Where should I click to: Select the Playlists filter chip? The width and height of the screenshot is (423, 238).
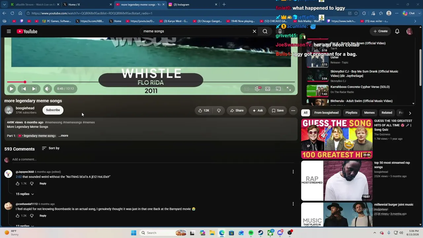point(351,113)
